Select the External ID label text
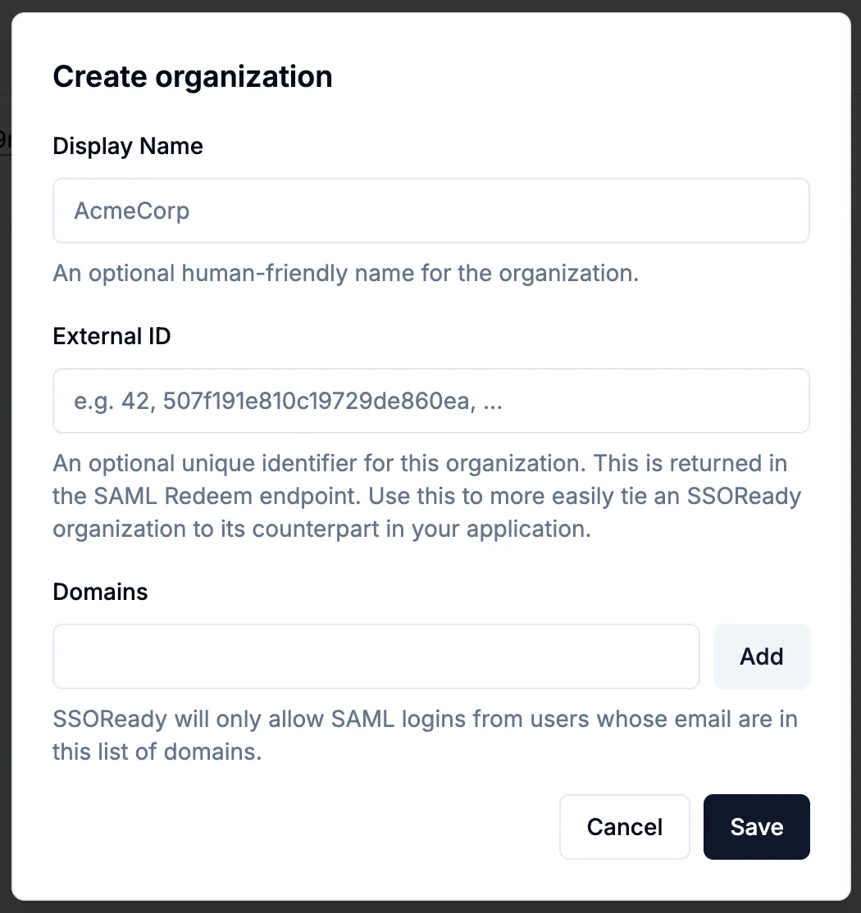 [x=112, y=336]
